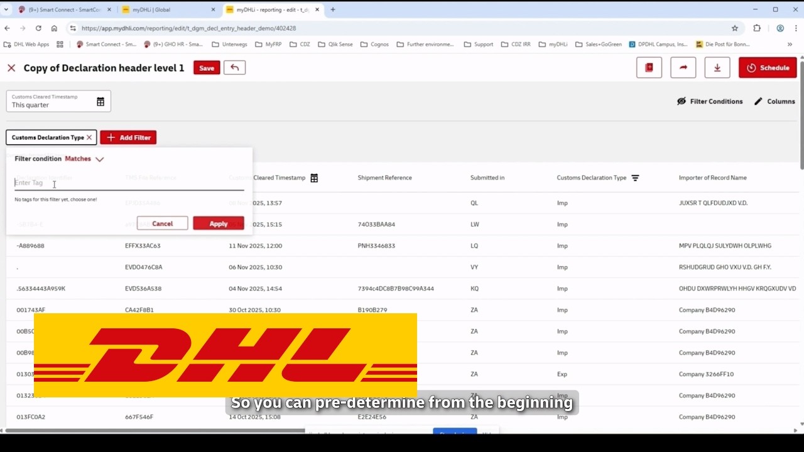The height and width of the screenshot is (452, 804).
Task: Open browser profile icon
Action: 780,28
